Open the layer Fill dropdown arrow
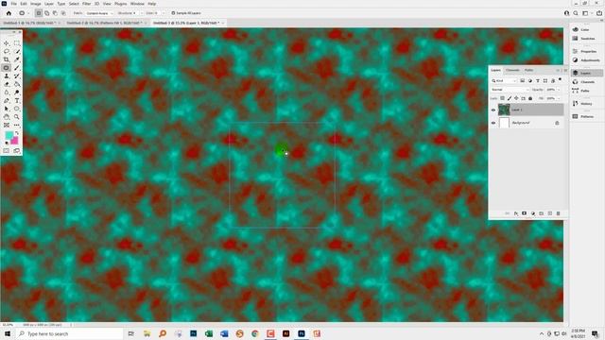 click(x=558, y=98)
